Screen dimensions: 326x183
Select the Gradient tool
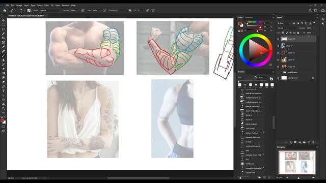4,73
